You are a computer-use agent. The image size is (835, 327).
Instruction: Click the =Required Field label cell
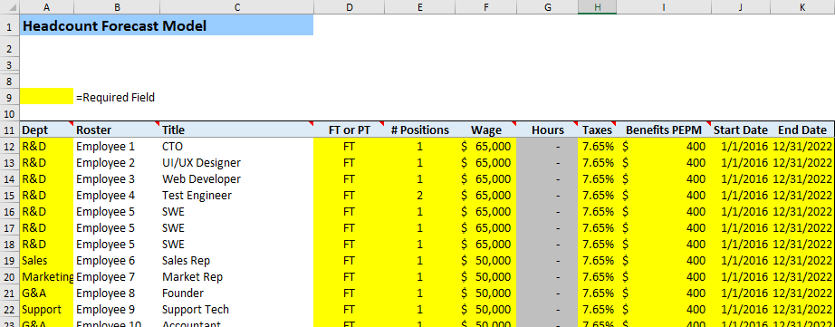click(x=116, y=98)
